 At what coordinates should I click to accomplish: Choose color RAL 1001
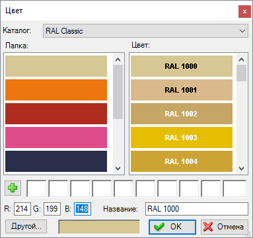coord(182,90)
